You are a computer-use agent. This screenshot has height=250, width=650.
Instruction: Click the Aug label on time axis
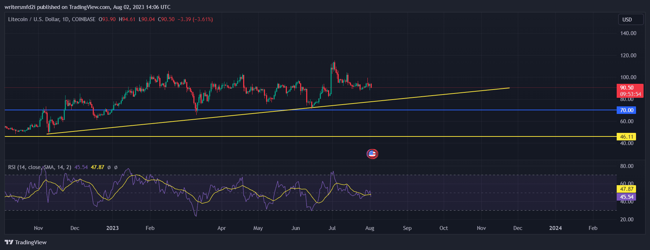tap(370, 228)
